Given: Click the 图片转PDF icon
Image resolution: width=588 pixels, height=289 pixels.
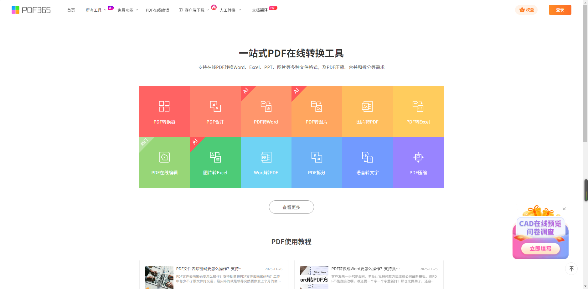Looking at the screenshot, I should (x=367, y=106).
